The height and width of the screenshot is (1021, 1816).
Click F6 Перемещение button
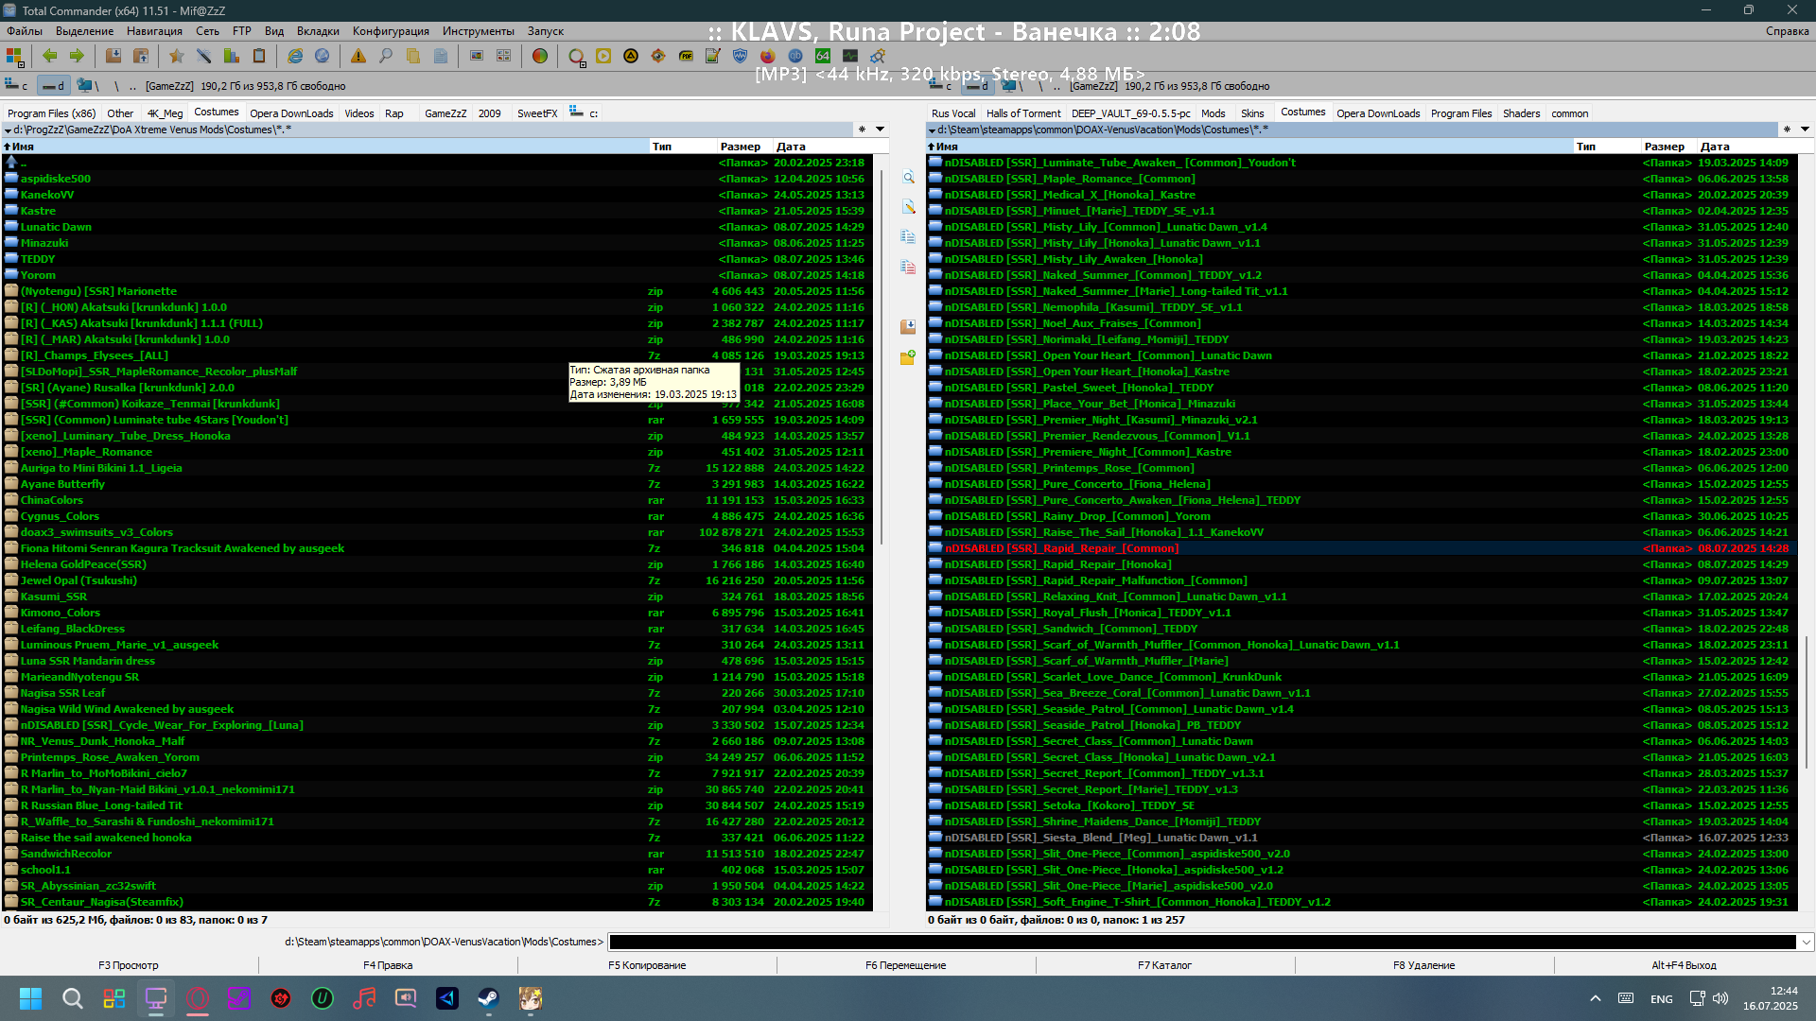pos(906,965)
